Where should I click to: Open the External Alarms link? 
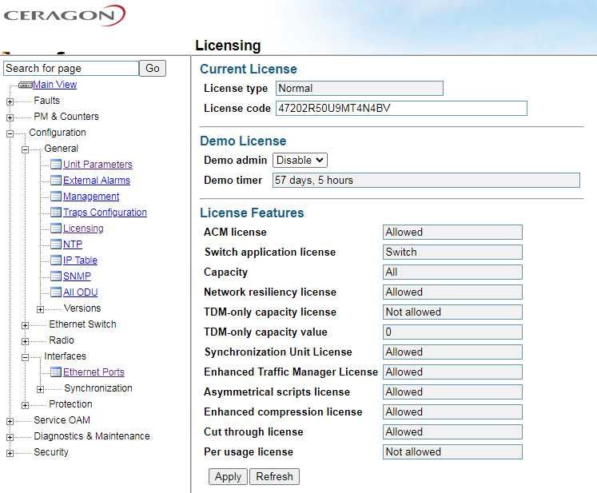[x=97, y=181]
